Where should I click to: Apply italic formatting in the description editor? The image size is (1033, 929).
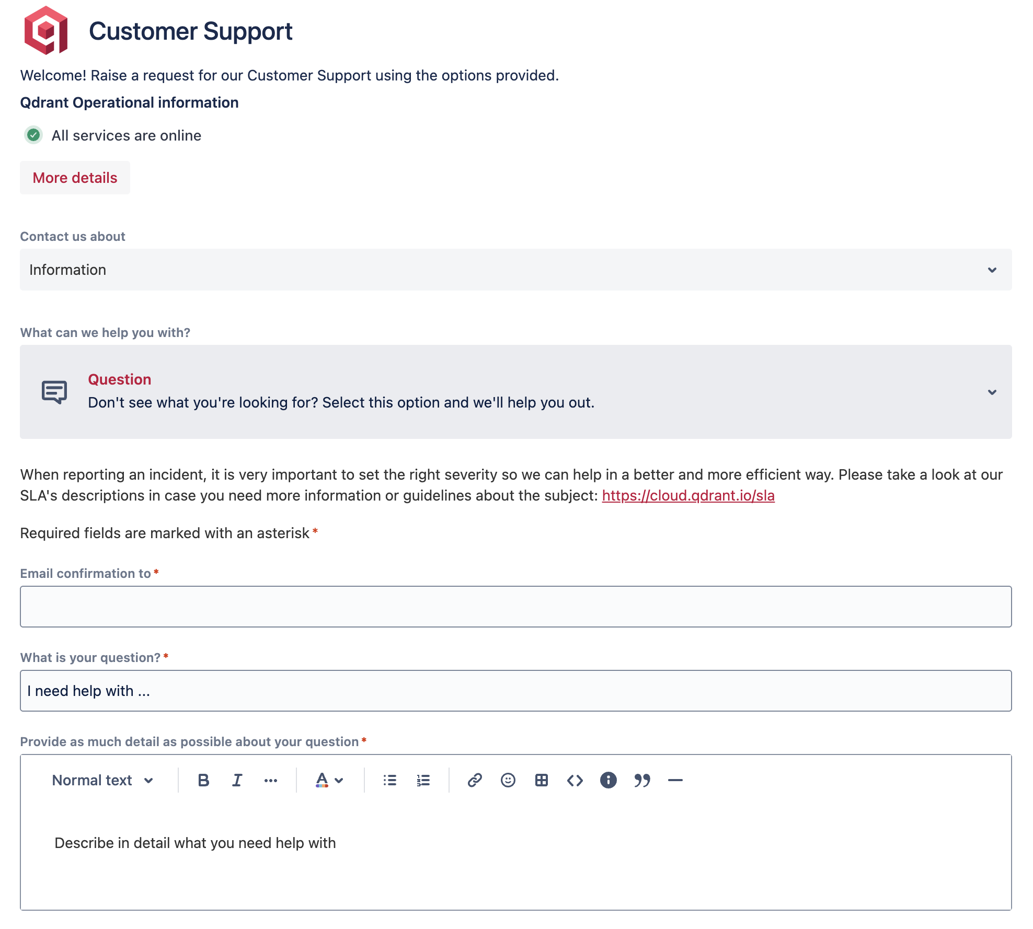pos(236,780)
